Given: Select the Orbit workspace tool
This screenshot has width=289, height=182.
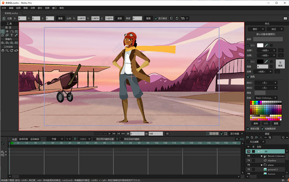Looking at the screenshot, I should [16, 51].
